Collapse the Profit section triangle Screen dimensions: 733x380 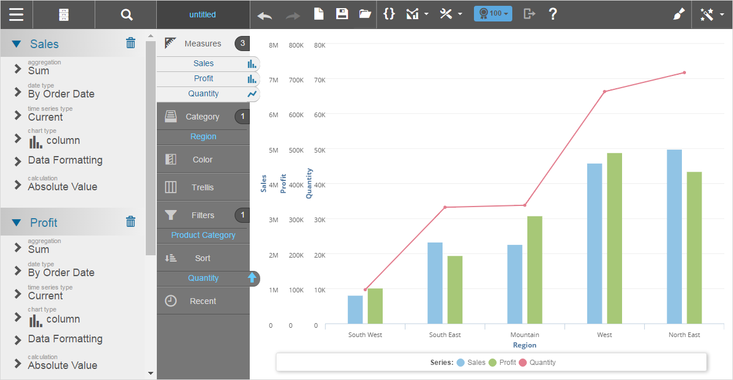(16, 223)
